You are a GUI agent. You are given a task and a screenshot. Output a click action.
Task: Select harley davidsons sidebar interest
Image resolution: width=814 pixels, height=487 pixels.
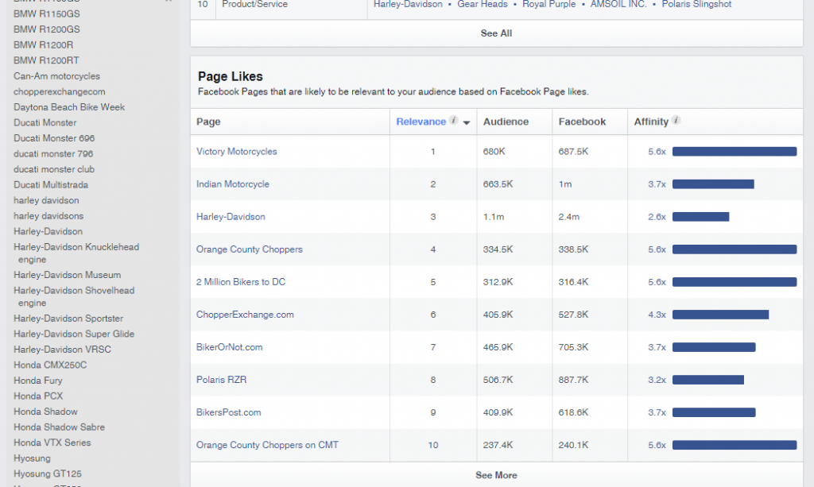tap(48, 216)
